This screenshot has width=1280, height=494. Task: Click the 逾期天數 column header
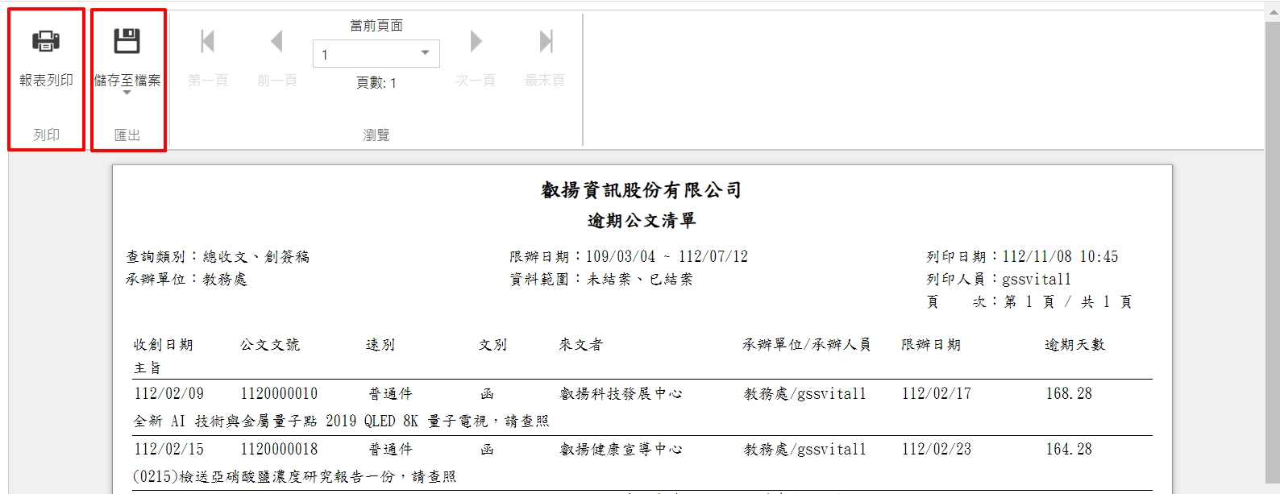coord(1074,344)
